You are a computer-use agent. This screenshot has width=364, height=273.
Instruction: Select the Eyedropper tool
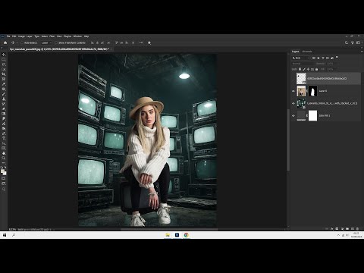pyautogui.click(x=4, y=84)
